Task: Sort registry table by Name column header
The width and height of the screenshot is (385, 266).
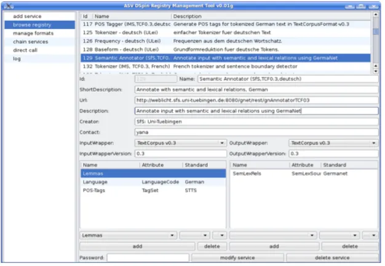Action: (132, 16)
